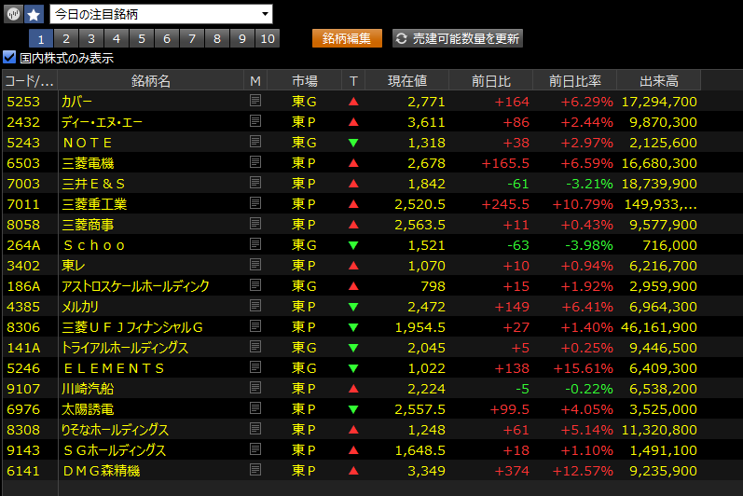Open memo icon for NOTE row
The height and width of the screenshot is (496, 743).
click(x=255, y=141)
